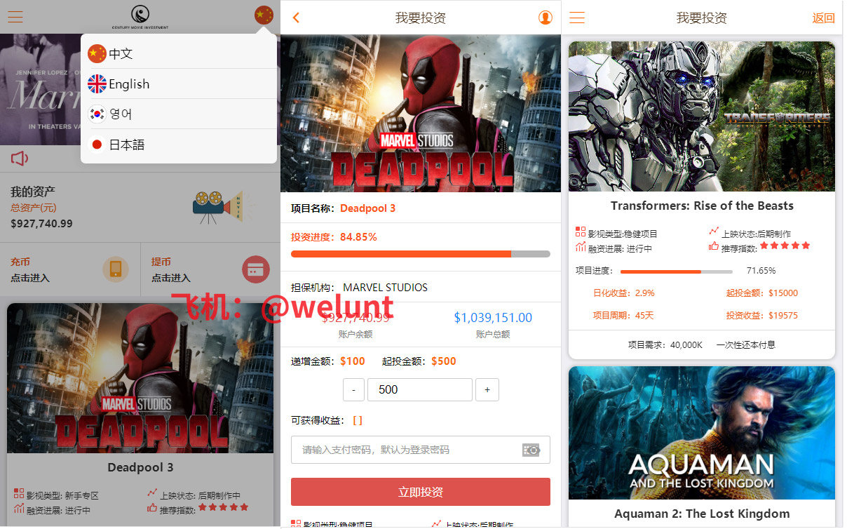Select 日本語 language option

pos(179,145)
